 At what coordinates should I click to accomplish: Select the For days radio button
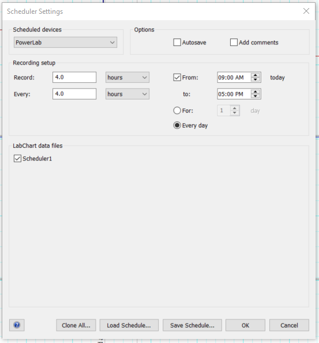pos(177,110)
